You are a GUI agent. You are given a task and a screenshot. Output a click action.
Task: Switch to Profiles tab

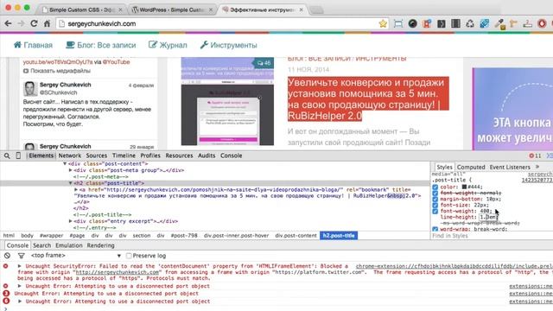[150, 155]
